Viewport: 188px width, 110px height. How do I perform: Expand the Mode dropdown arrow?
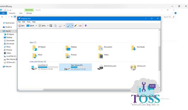(x=36, y=26)
